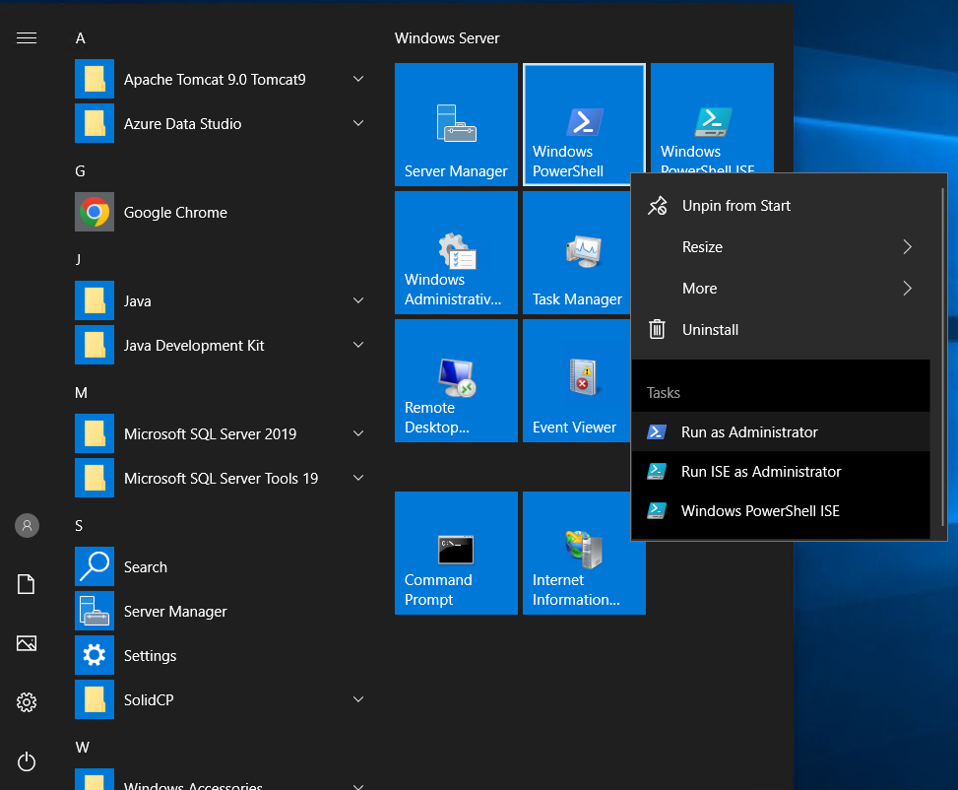Click the letter A group header
The image size is (958, 790).
tap(80, 38)
